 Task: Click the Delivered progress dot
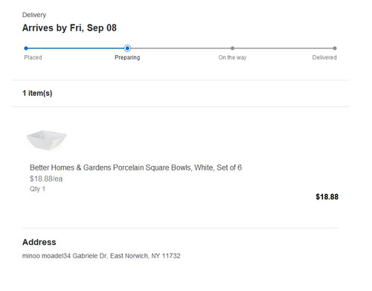tap(335, 48)
